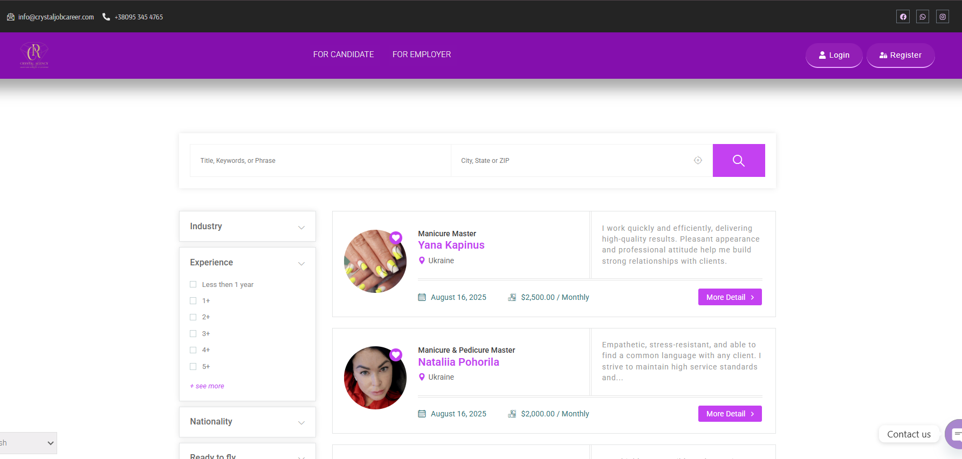Image resolution: width=962 pixels, height=459 pixels.
Task: Check the 2+ experience checkbox
Action: point(193,317)
